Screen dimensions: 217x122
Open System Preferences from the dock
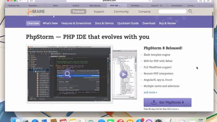coord(158,120)
